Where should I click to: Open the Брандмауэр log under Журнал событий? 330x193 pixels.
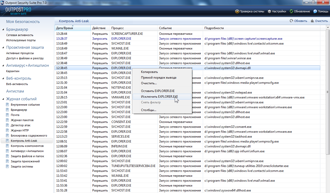[x=19, y=110]
